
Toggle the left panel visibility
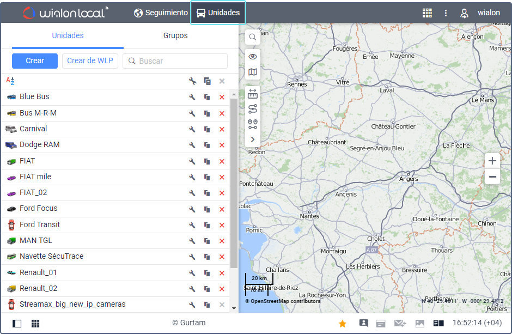[x=17, y=324]
